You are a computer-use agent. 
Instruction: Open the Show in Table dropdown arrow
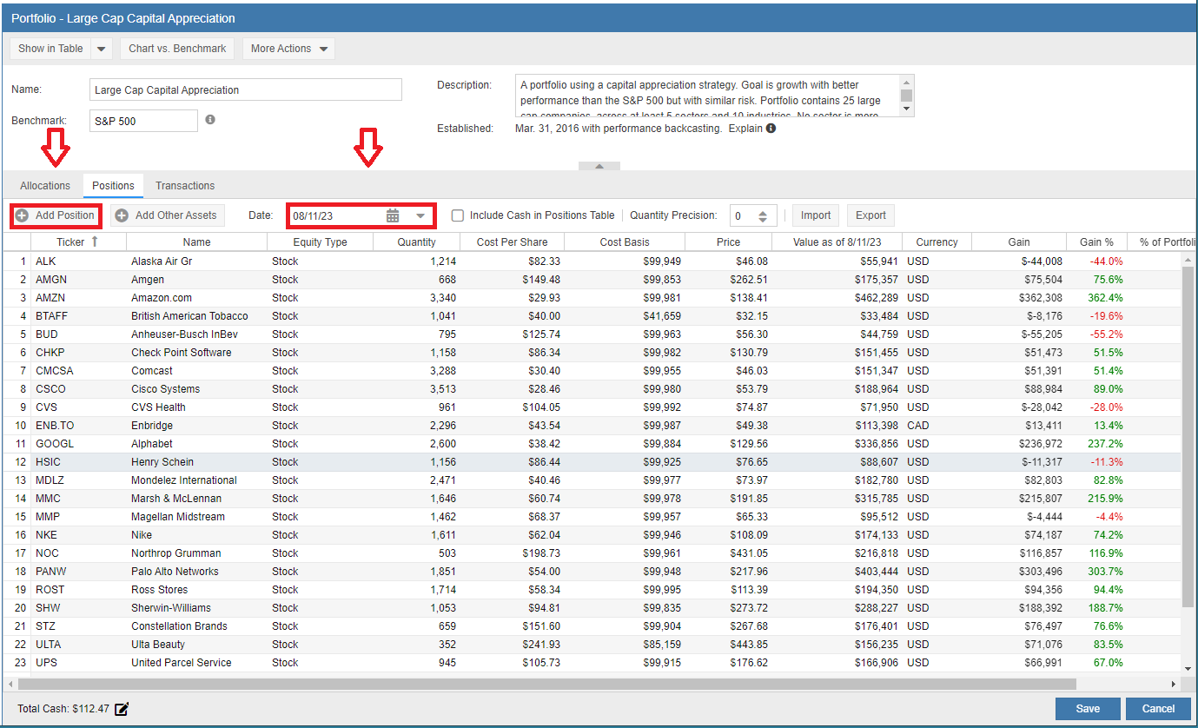102,49
